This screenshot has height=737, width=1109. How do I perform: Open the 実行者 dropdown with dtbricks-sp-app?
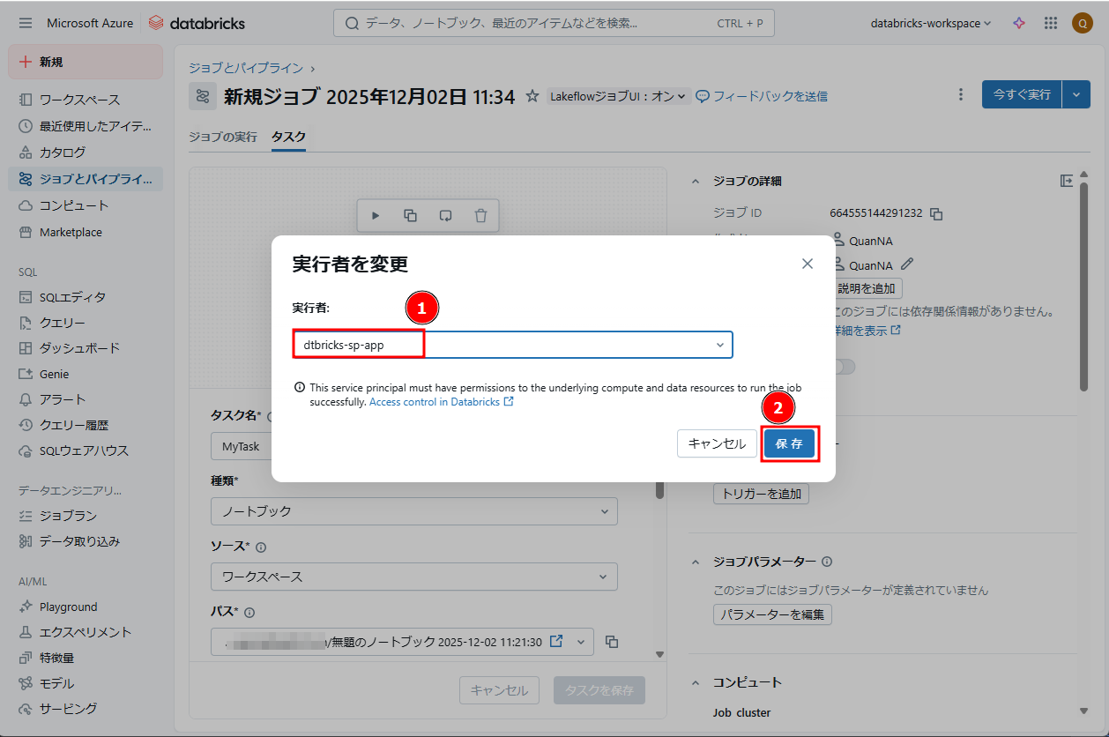click(512, 345)
